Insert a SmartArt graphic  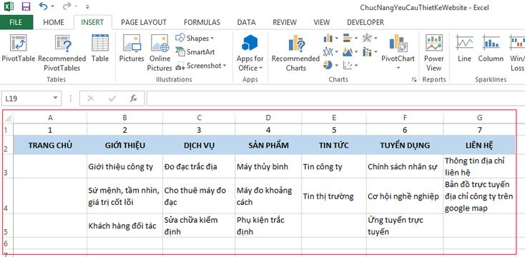195,52
